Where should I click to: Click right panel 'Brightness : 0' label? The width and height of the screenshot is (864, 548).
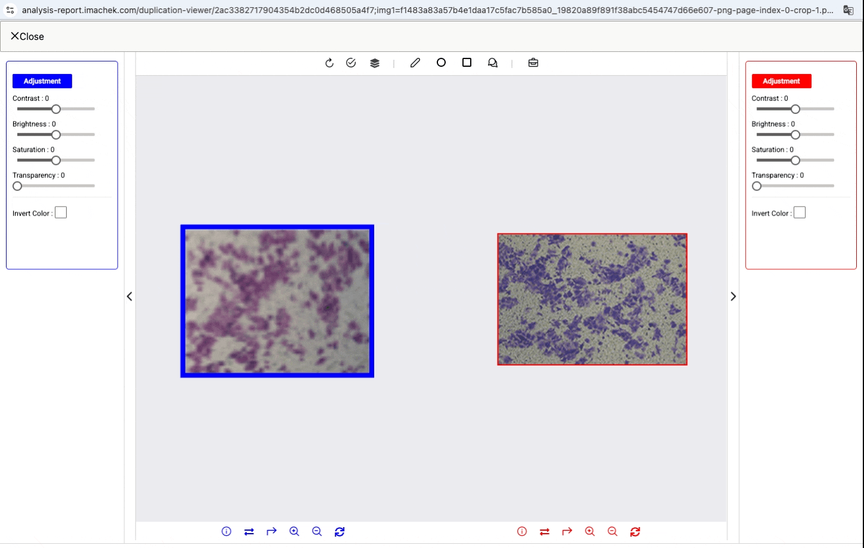773,124
